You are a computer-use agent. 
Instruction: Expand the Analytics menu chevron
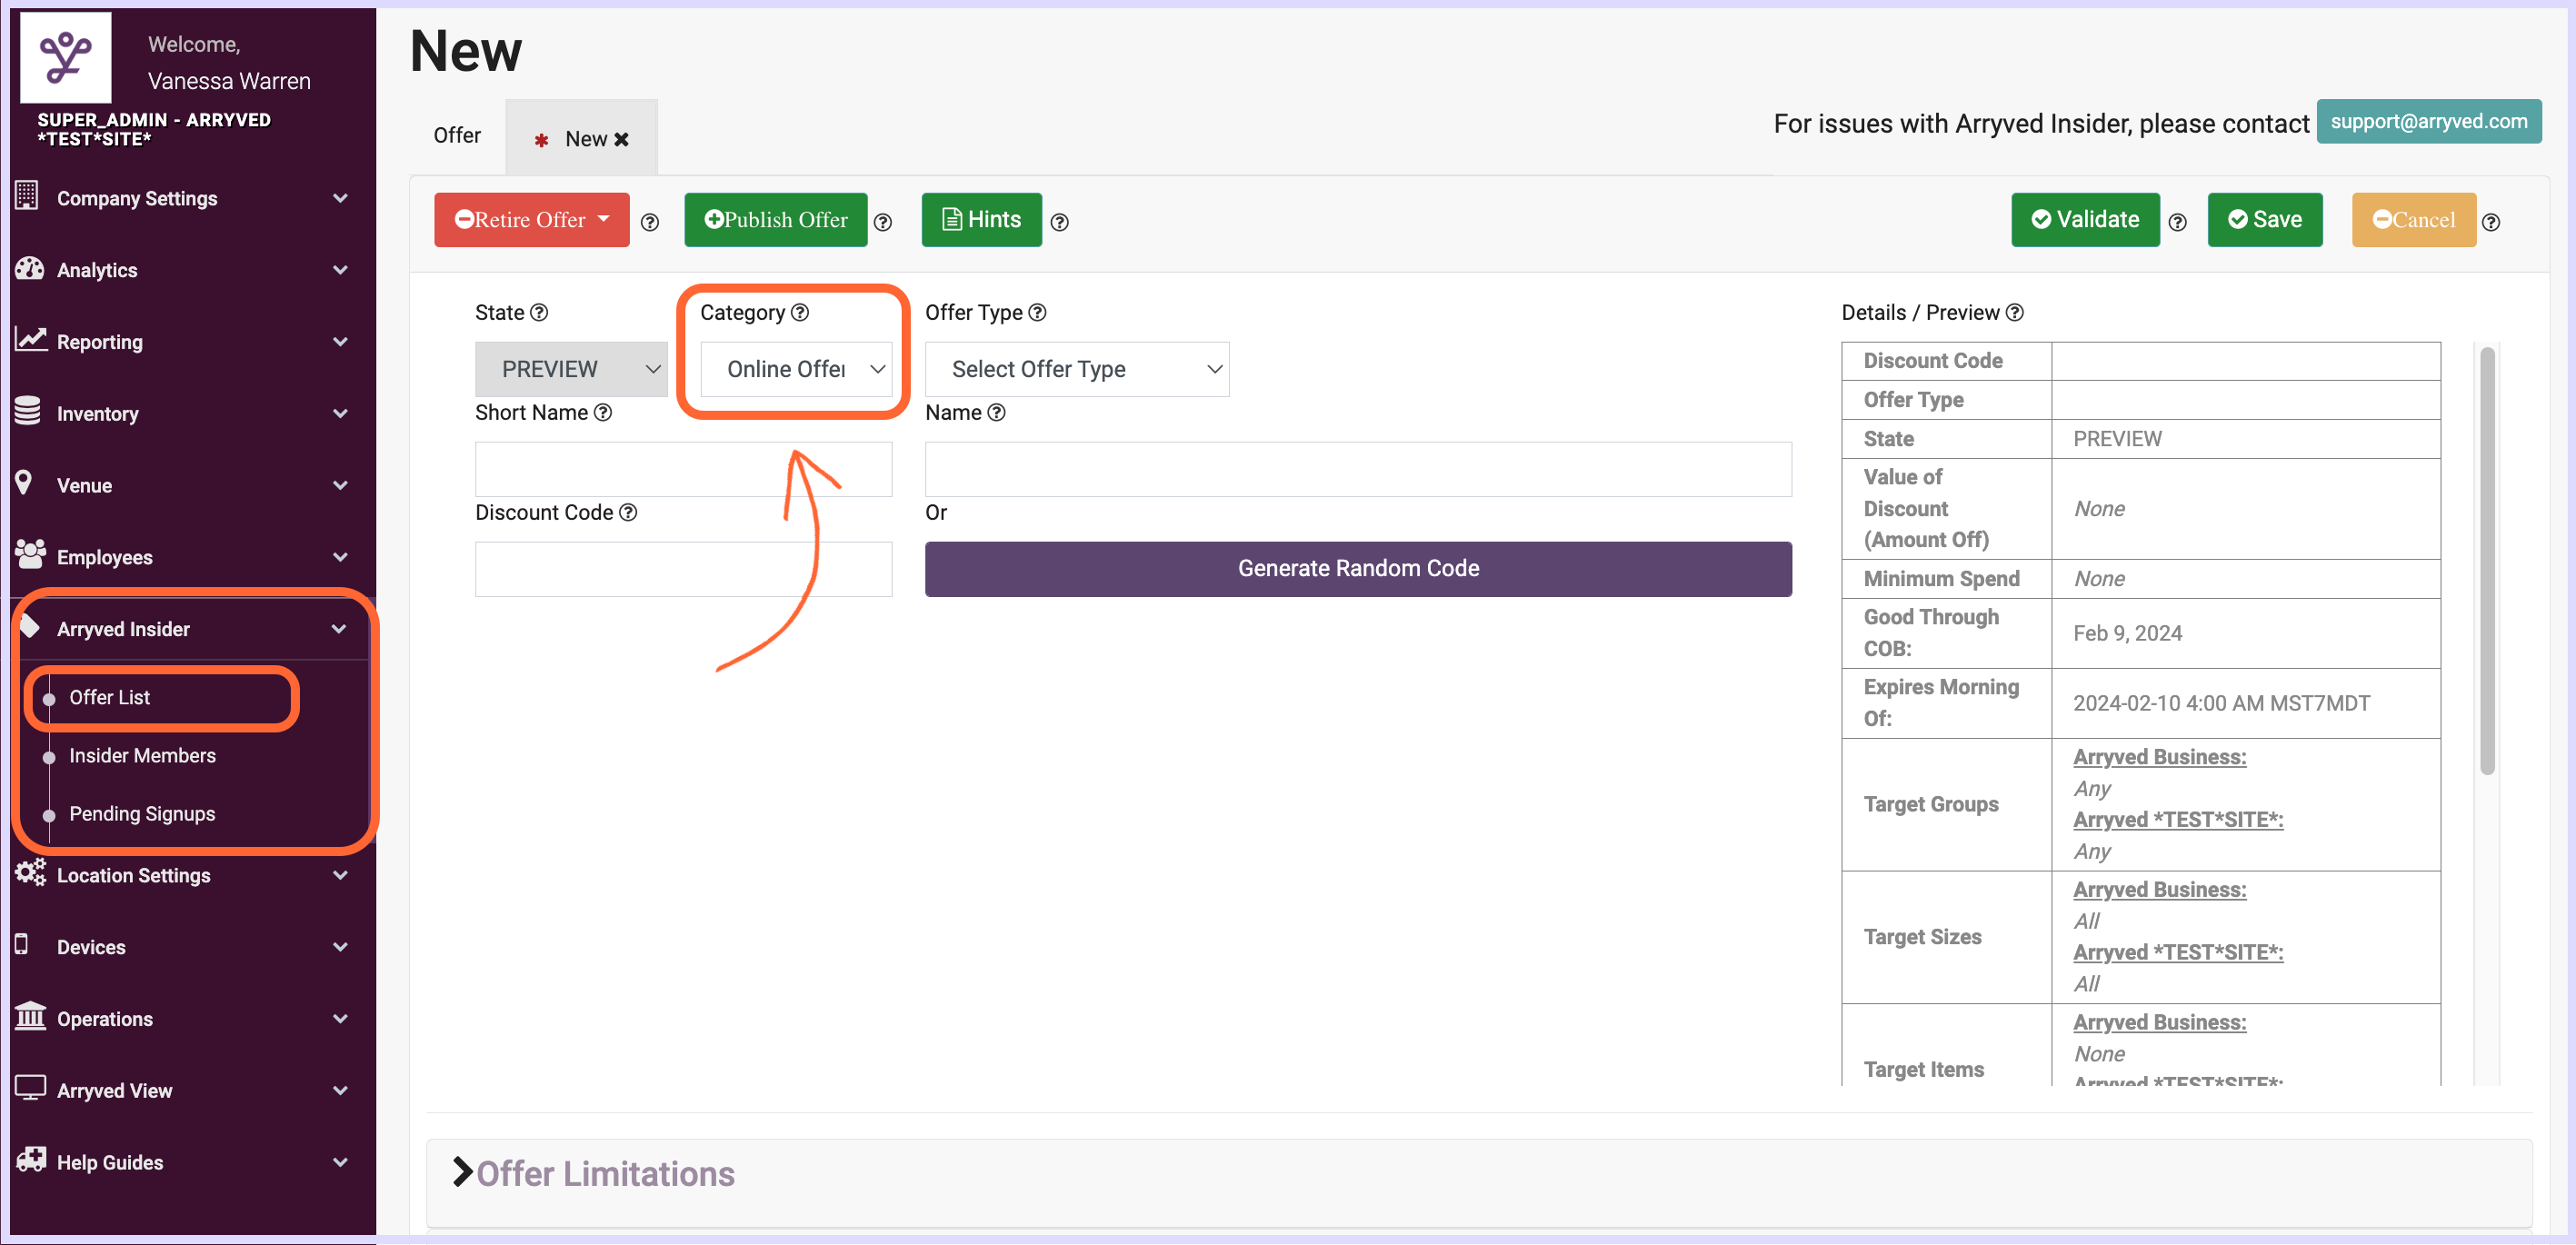tap(340, 270)
